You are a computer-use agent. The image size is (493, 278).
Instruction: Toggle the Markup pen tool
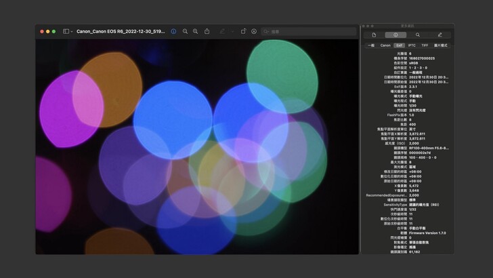click(x=222, y=31)
